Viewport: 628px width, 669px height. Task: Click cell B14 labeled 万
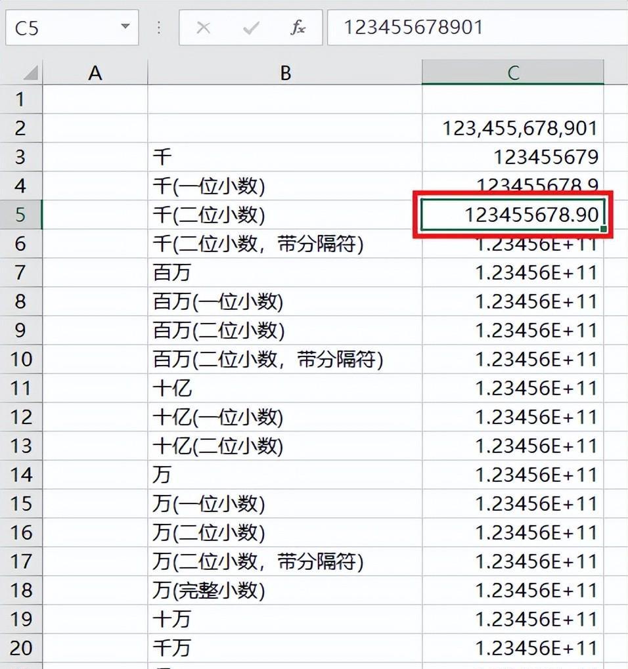pos(284,475)
